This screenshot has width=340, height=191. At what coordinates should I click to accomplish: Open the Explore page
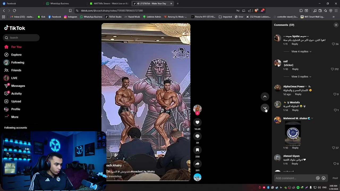point(16,55)
